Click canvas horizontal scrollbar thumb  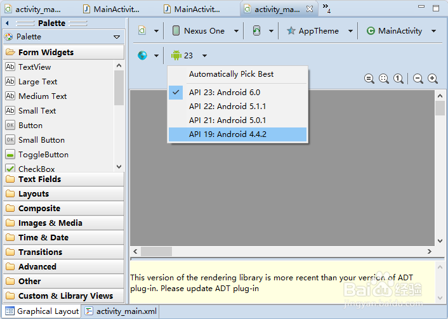[156, 252]
